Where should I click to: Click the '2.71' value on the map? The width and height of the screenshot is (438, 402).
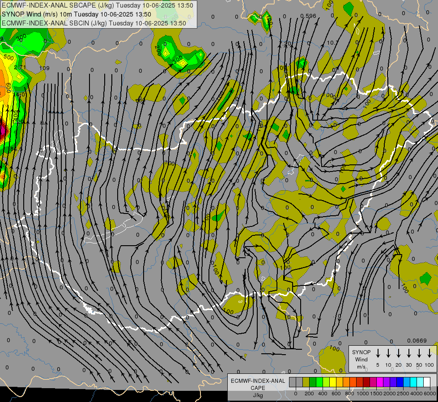coord(20,67)
